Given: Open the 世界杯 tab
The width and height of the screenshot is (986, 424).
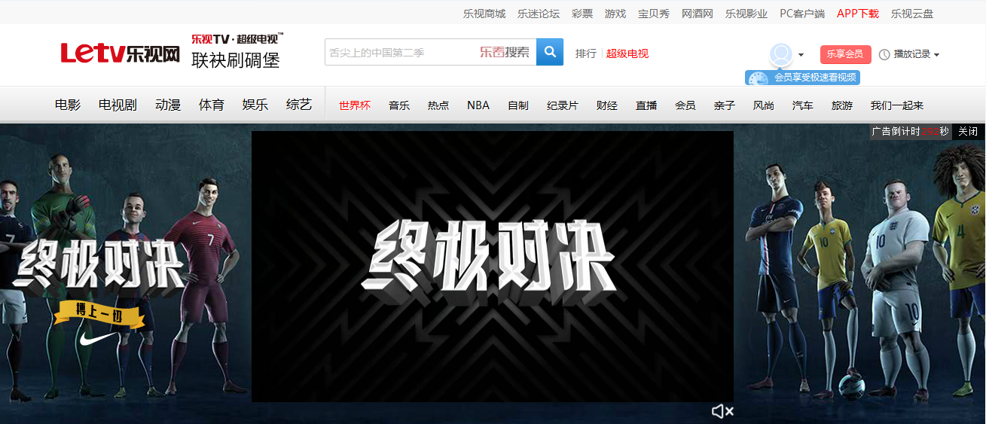Looking at the screenshot, I should [x=355, y=105].
